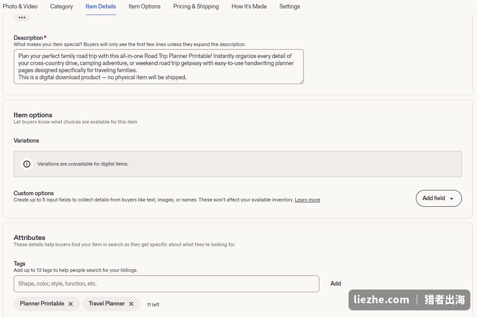Click the Add field dropdown arrow

pos(451,199)
